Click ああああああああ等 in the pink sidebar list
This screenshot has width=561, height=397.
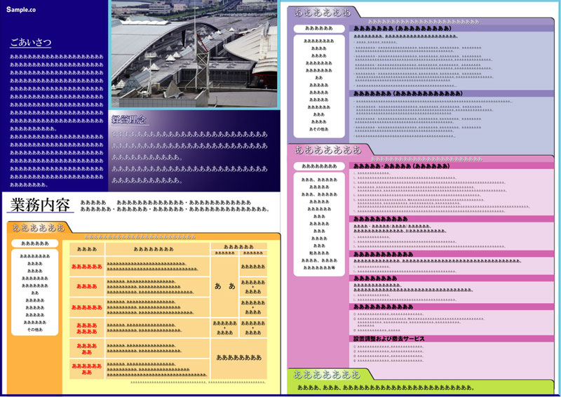click(319, 268)
